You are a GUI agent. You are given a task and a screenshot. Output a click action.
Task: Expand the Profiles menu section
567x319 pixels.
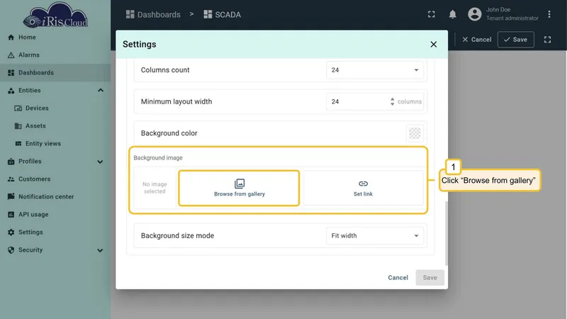[x=100, y=162]
